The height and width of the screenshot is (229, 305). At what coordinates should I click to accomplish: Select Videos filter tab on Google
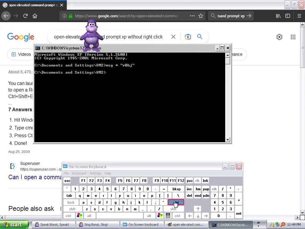(x=21, y=54)
